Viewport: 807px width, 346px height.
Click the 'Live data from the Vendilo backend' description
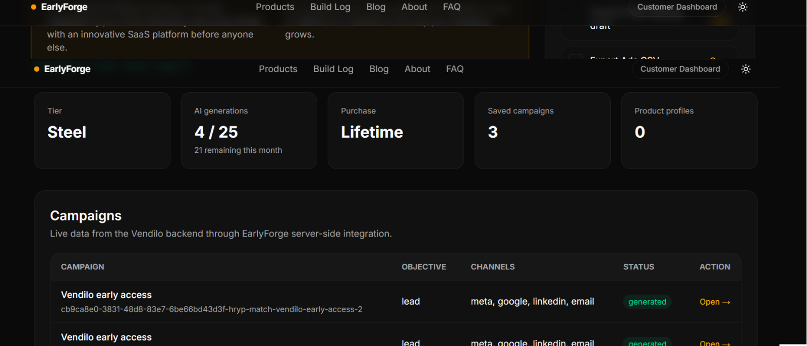[221, 234]
